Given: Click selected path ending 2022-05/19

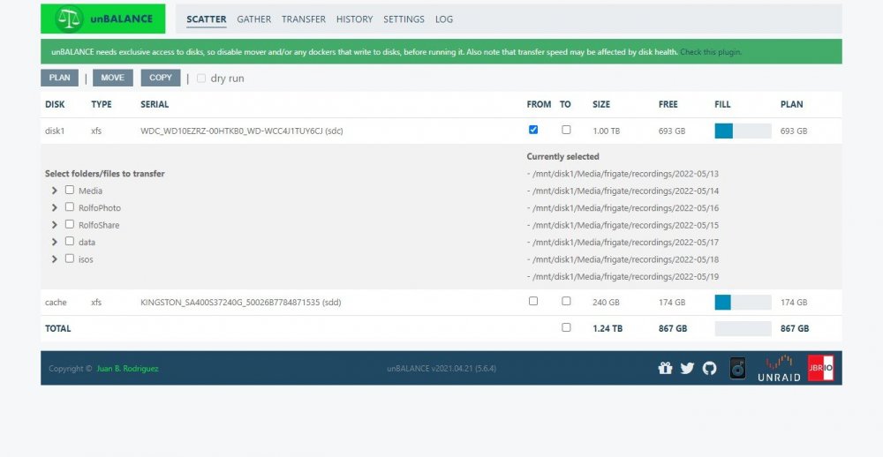Looking at the screenshot, I should click(623, 277).
